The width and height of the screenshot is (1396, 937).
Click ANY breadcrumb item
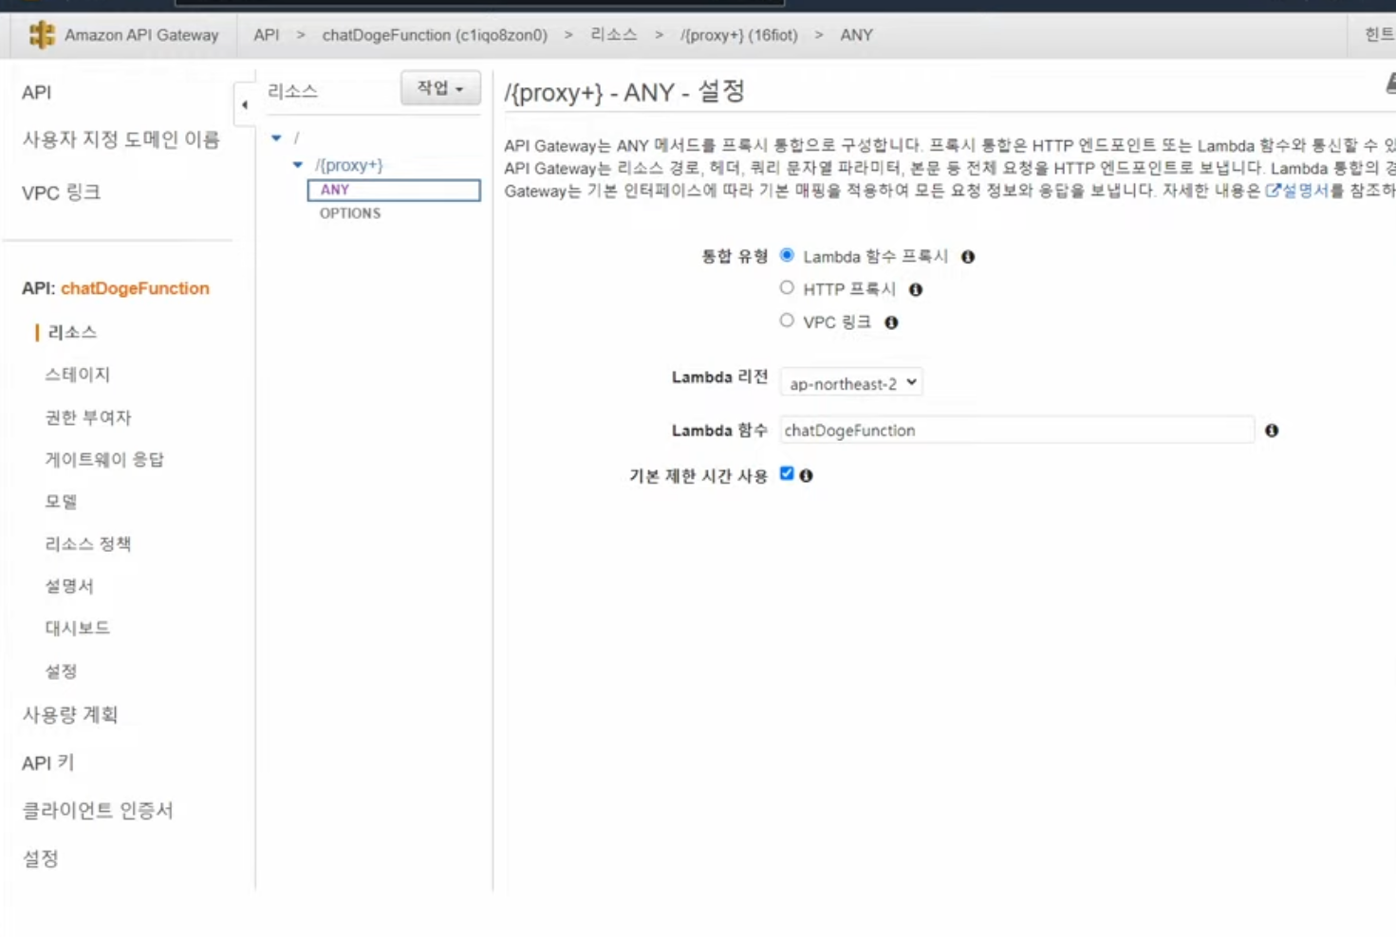[856, 35]
